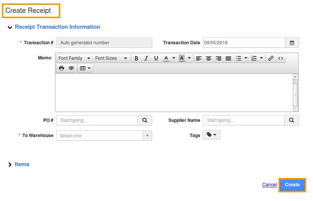The image size is (313, 201).
Task: Click the Receipt Transaction Information heading
Action: [58, 27]
